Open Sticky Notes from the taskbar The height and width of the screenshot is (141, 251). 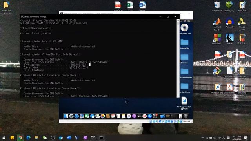click(12, 137)
